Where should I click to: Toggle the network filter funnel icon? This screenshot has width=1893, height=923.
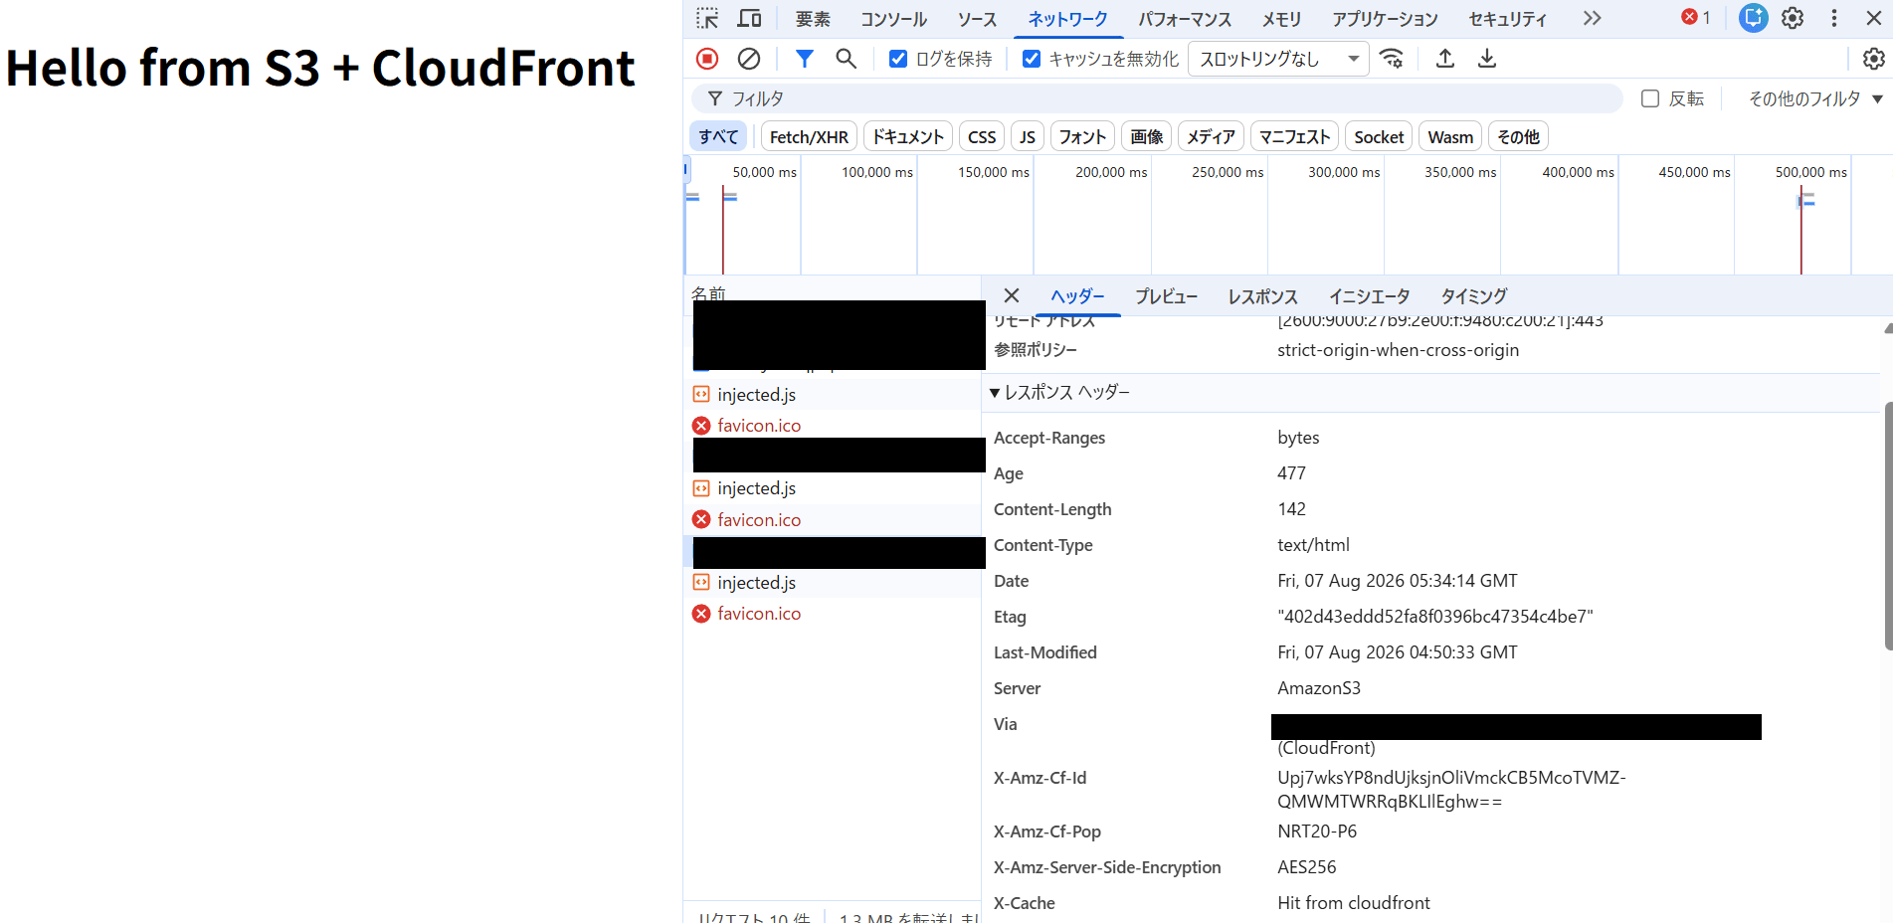pos(804,59)
